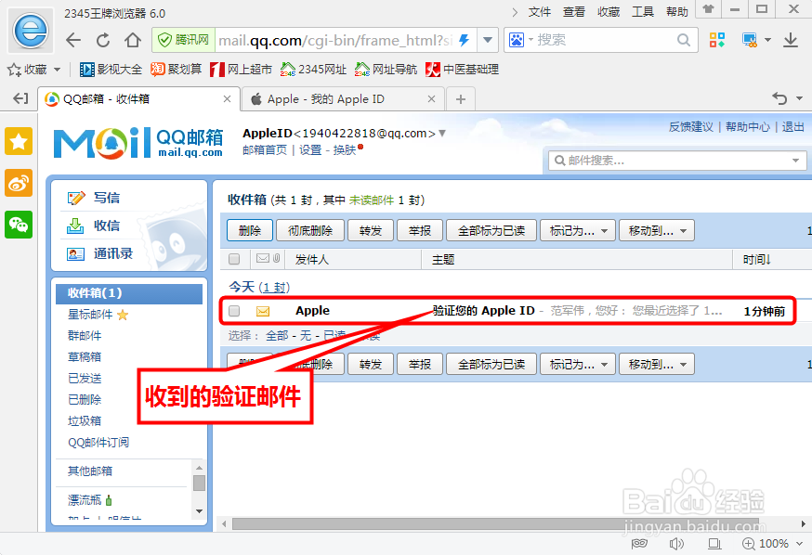Close the QQ邮箱 tab

coord(227,98)
